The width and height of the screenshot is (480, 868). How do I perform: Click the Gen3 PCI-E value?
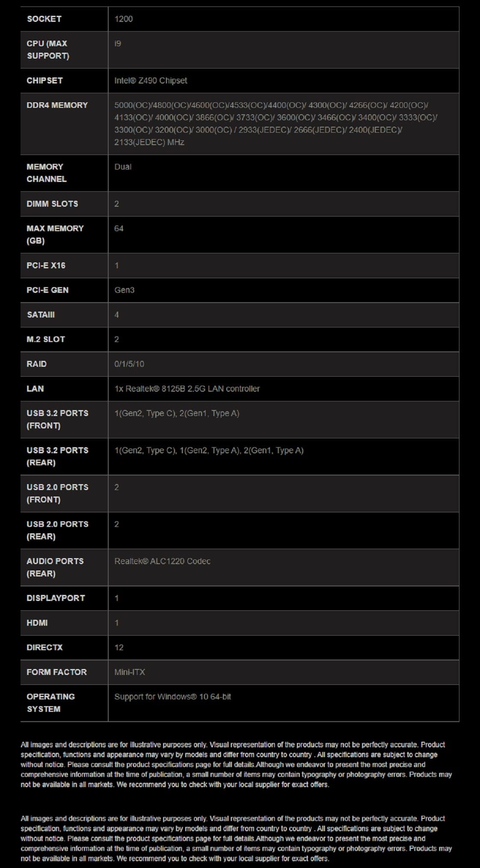click(x=124, y=290)
